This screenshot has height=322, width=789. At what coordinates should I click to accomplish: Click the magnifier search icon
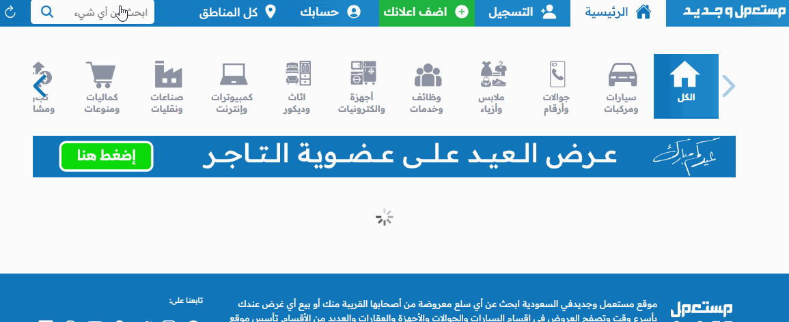pyautogui.click(x=47, y=12)
